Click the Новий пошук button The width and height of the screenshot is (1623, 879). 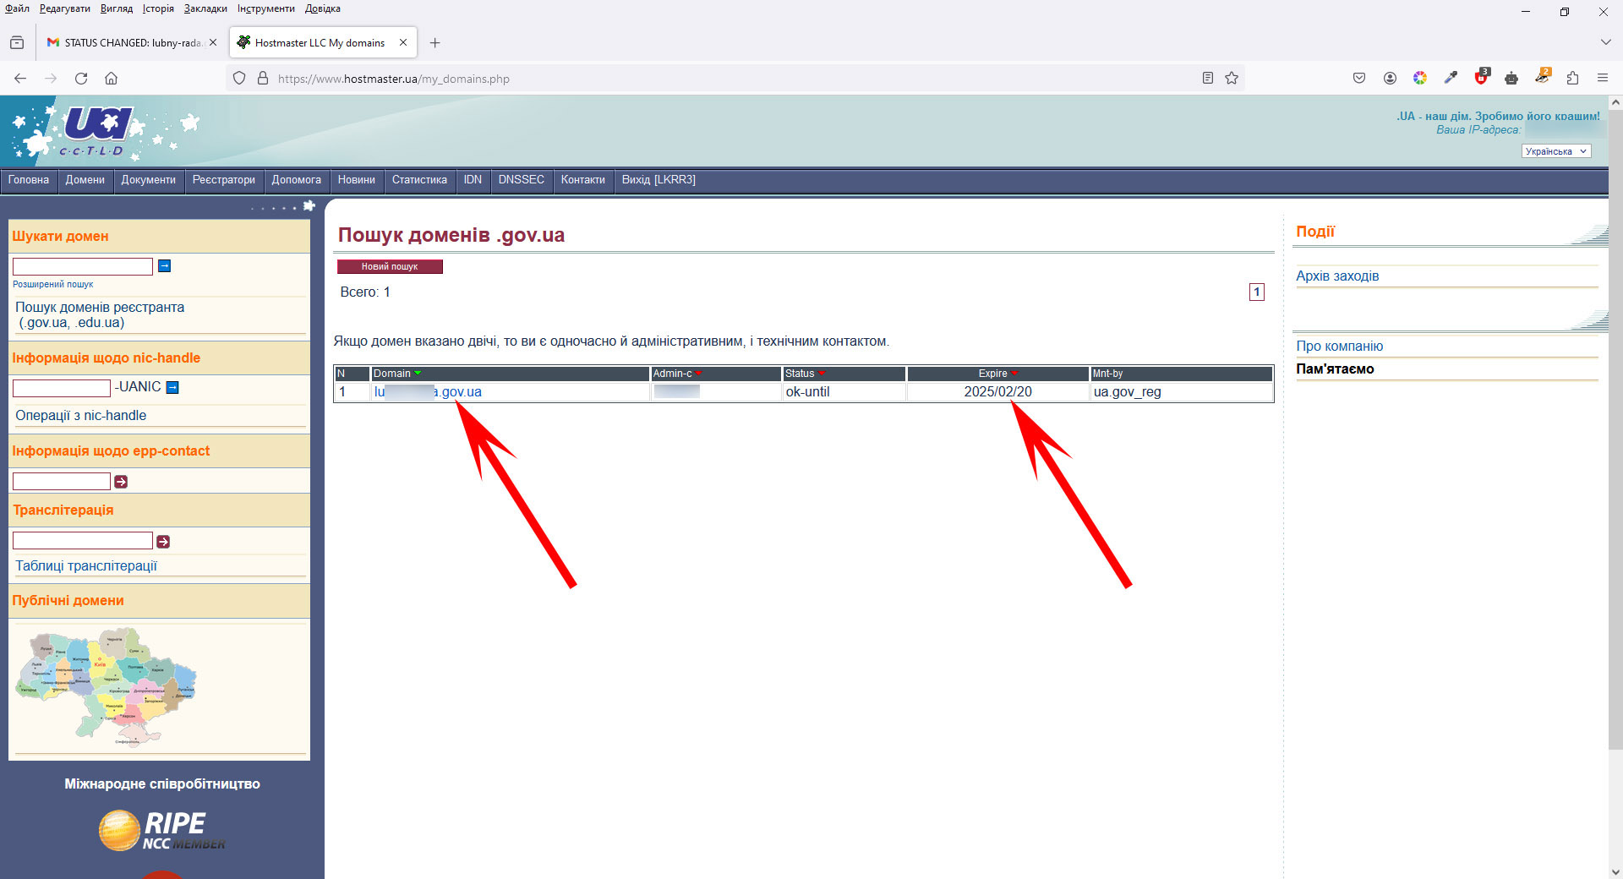(390, 267)
